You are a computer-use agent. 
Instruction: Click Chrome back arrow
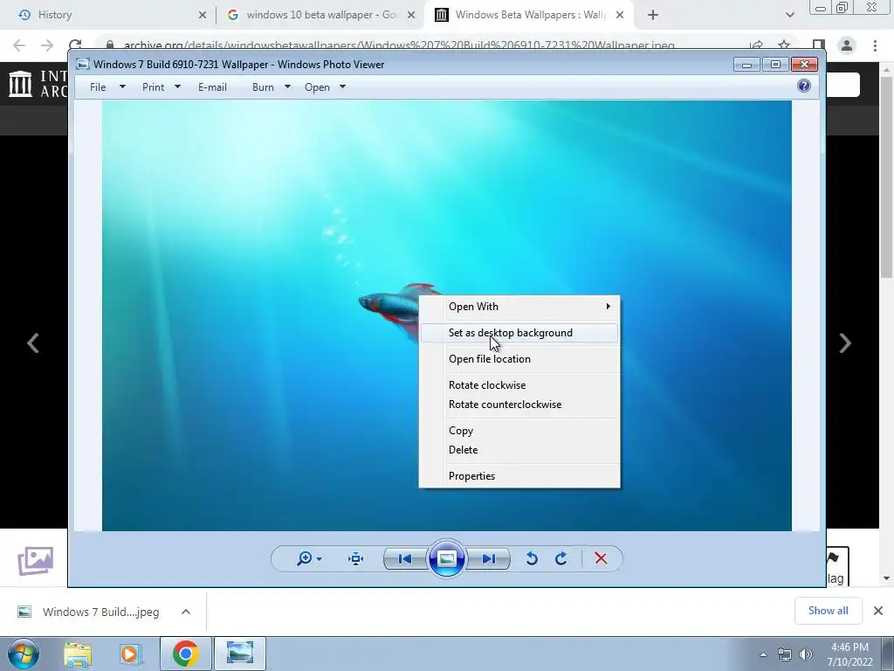(x=19, y=45)
